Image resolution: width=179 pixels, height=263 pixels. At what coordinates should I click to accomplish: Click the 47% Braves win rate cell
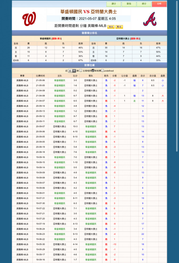tap(158, 48)
